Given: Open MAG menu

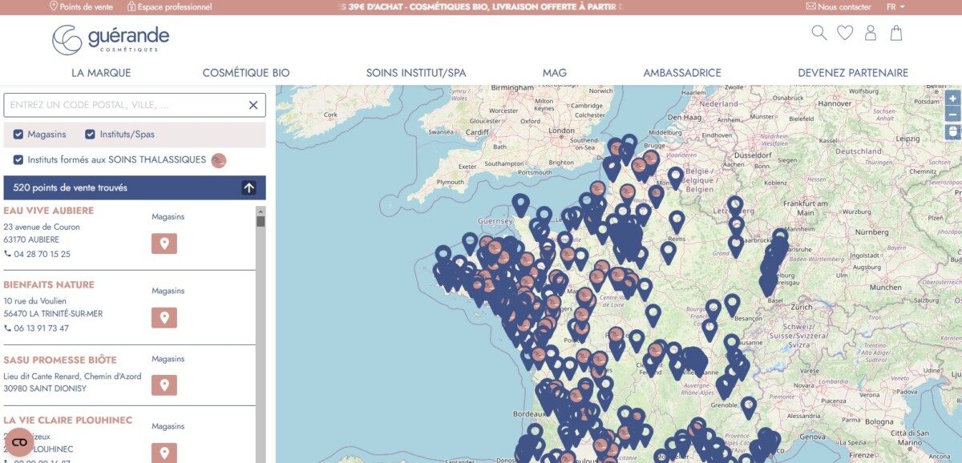Looking at the screenshot, I should tap(555, 73).
